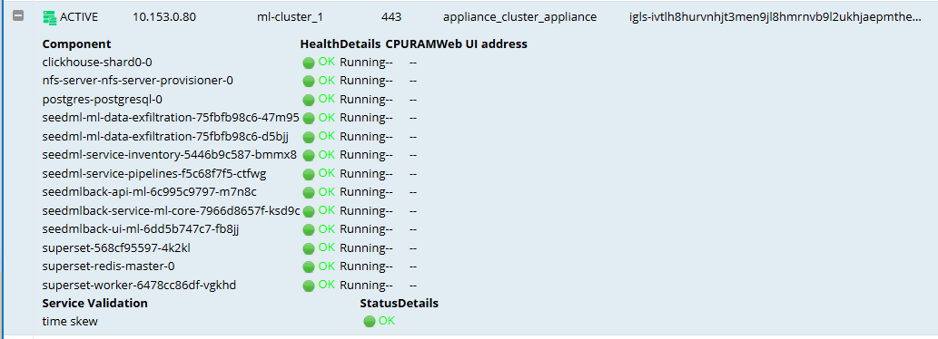Select component superset-worker-6478cc86df-vgkhd
938x339 pixels.
[x=140, y=286]
